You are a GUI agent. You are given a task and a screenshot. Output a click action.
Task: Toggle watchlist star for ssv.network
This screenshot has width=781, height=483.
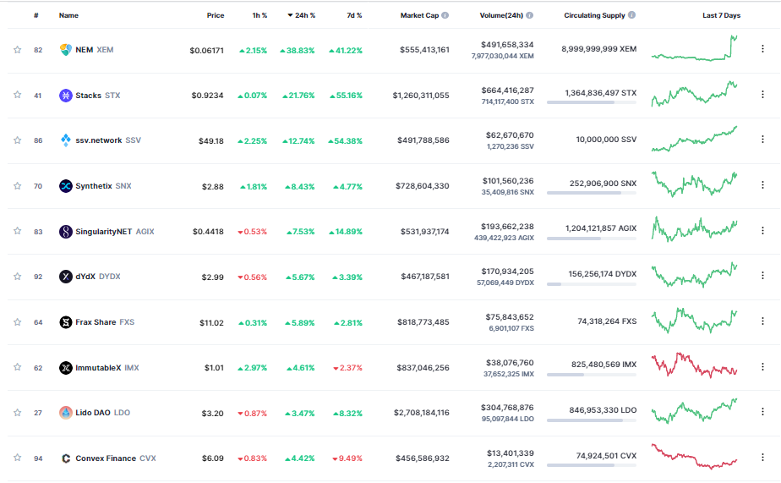coord(18,140)
